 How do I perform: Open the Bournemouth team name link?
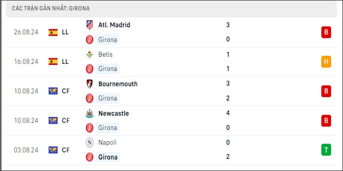pos(118,84)
